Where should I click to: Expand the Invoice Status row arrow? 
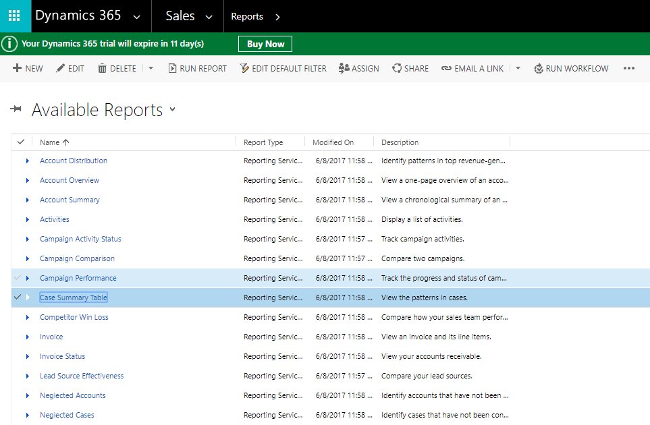28,356
